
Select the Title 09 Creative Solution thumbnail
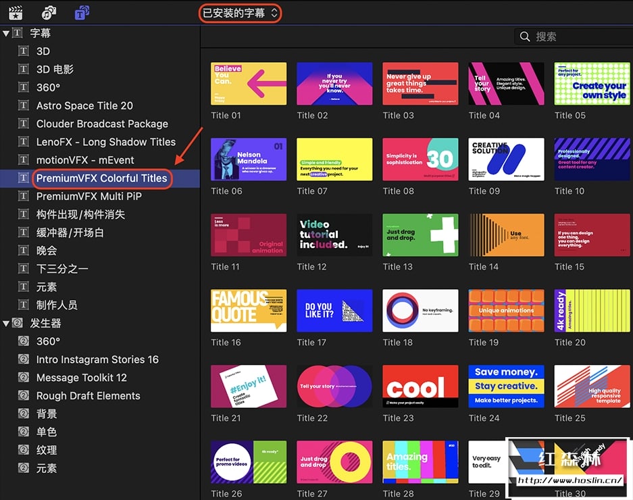506,159
